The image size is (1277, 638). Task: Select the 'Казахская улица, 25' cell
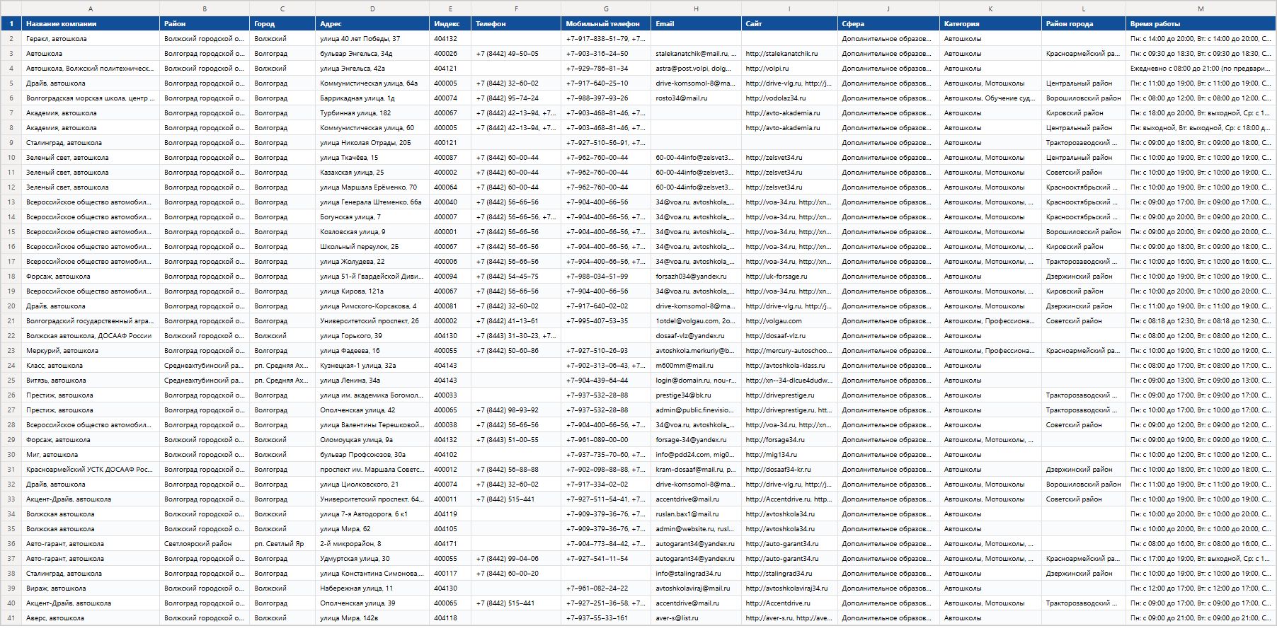372,173
